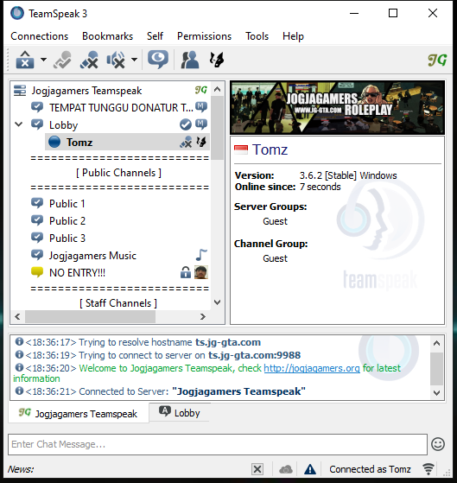
Task: Select the user Tomz in the channel tree
Action: tap(128, 142)
